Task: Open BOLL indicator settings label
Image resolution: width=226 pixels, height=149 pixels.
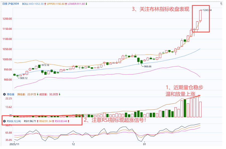Action: [25, 4]
